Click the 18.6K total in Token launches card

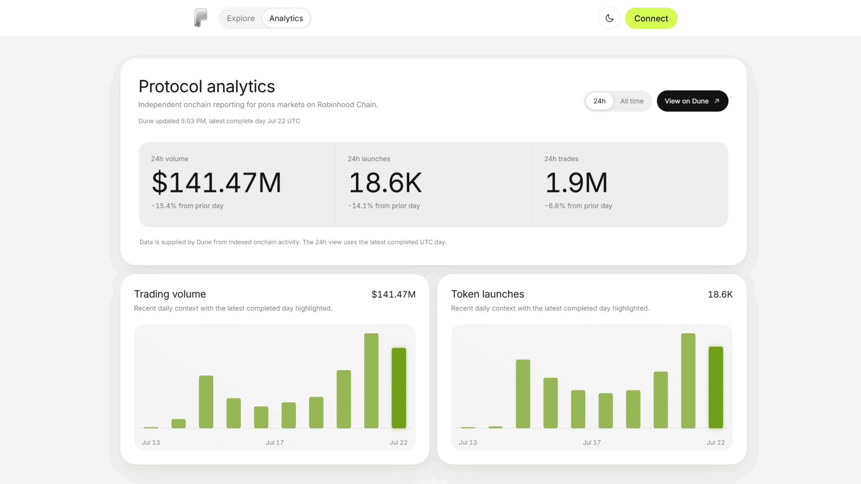pyautogui.click(x=720, y=294)
